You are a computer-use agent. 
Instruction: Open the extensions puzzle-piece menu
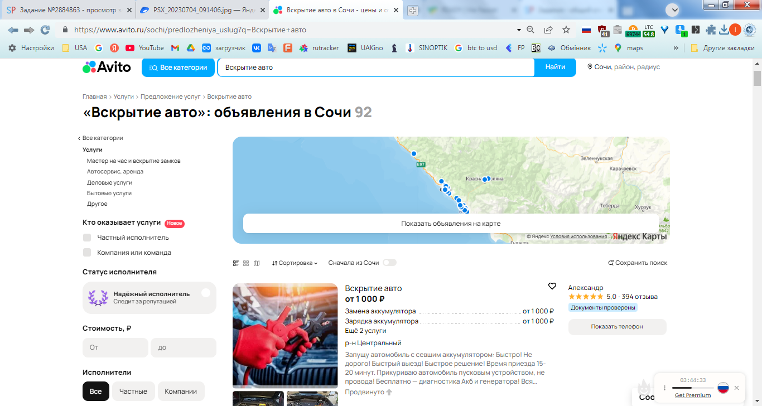tap(711, 30)
